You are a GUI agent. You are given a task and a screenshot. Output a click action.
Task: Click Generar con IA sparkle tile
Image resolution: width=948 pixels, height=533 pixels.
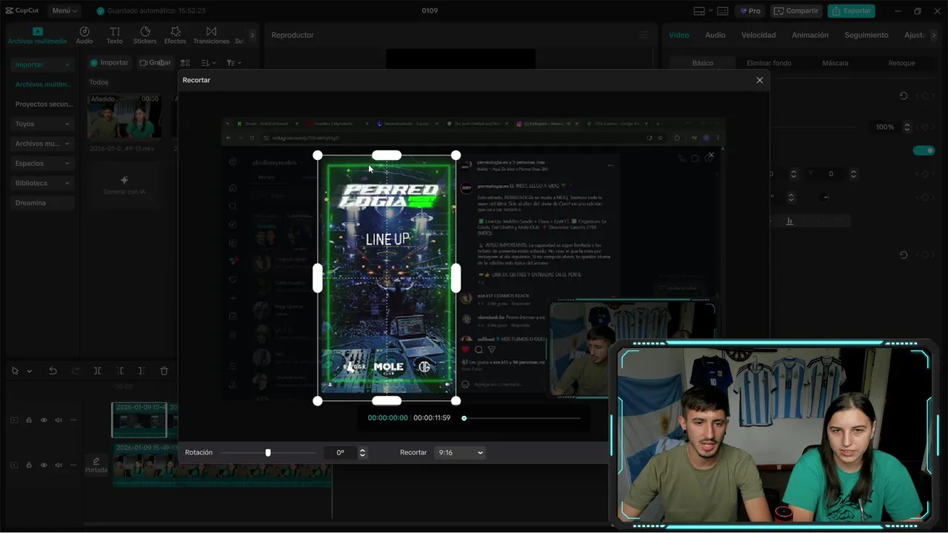124,184
